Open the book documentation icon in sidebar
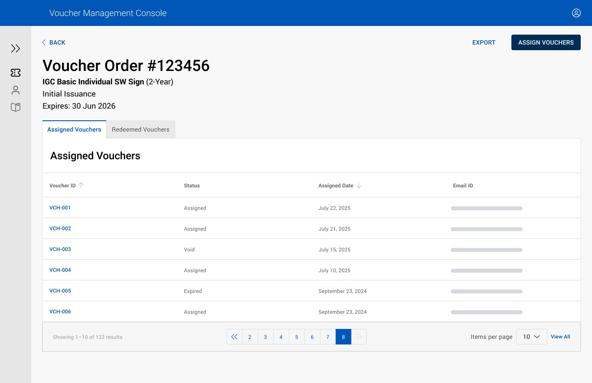 (x=16, y=107)
